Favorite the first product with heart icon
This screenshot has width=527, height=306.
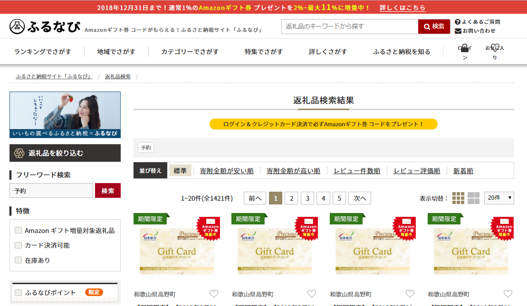214,294
